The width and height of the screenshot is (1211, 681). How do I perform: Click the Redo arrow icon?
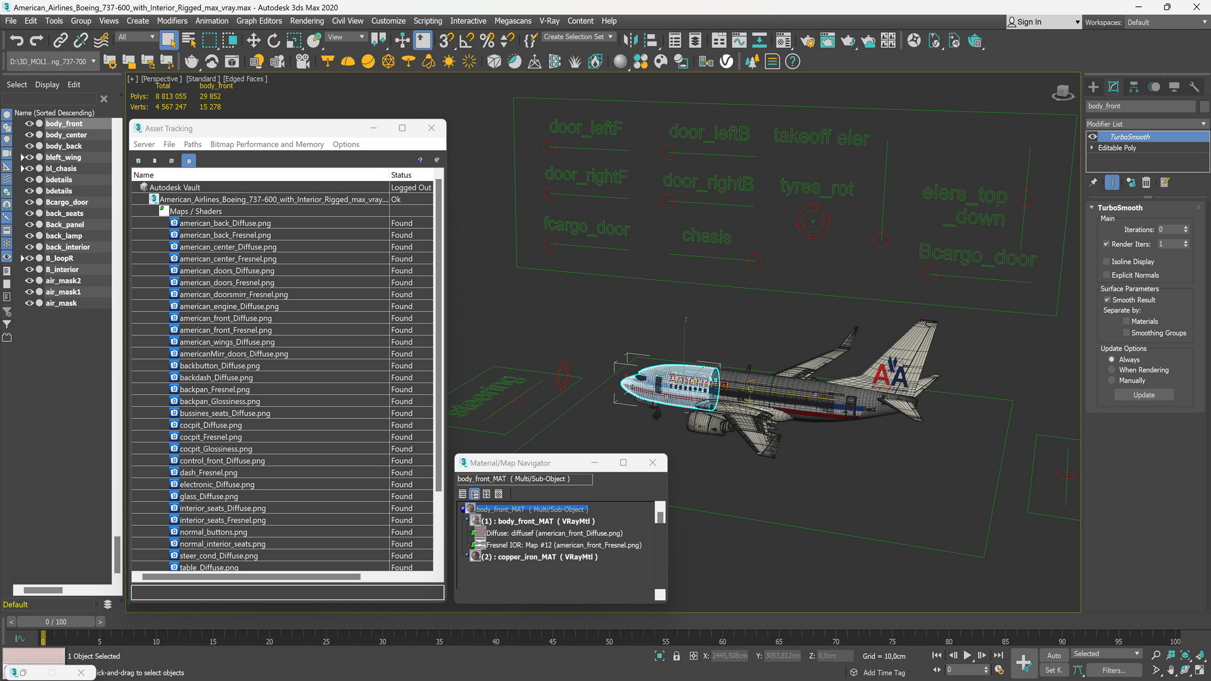[37, 41]
